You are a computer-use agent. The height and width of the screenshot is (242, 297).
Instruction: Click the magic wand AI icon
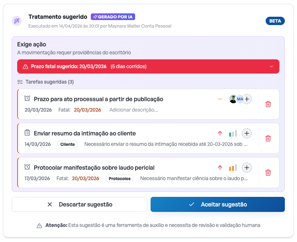[x=17, y=21]
